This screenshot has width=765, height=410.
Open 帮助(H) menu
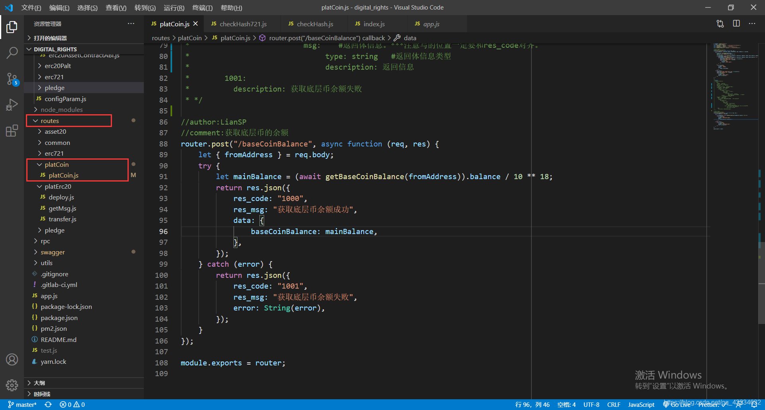click(231, 8)
